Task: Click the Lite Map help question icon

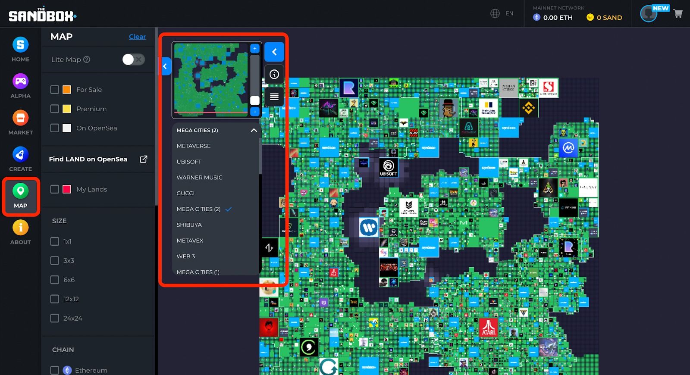Action: [x=87, y=59]
